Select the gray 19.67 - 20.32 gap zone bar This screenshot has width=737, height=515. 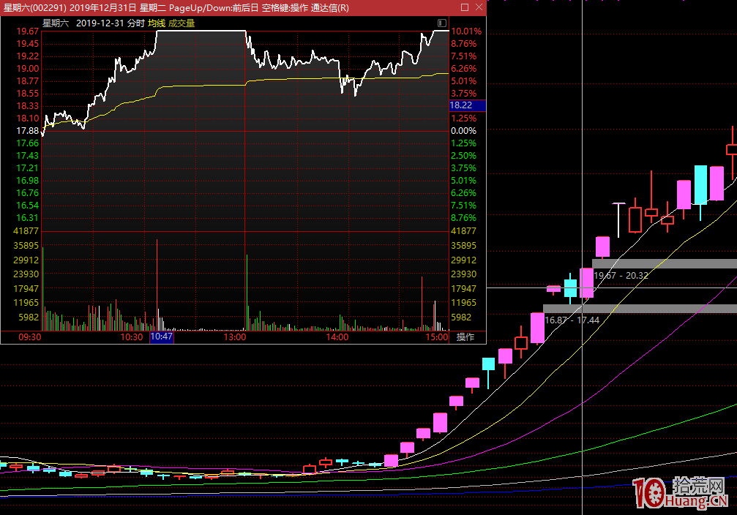click(664, 263)
